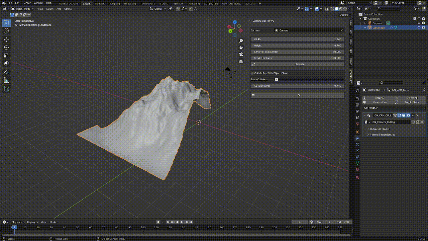Image resolution: width=428 pixels, height=241 pixels.
Task: Expand the Camera item in outliner
Action: click(365, 23)
